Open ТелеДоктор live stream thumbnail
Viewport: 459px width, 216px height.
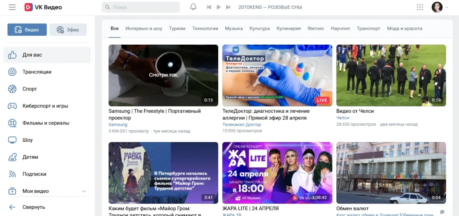coord(277,75)
